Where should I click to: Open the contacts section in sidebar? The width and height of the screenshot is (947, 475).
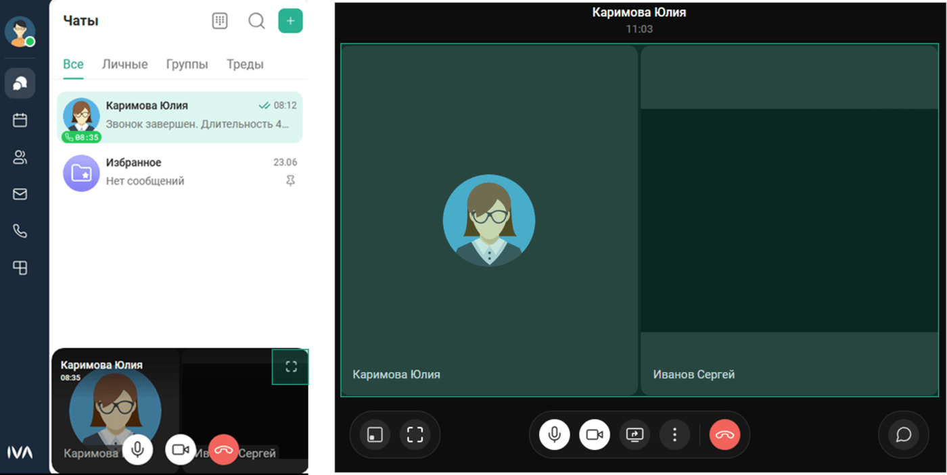[20, 157]
